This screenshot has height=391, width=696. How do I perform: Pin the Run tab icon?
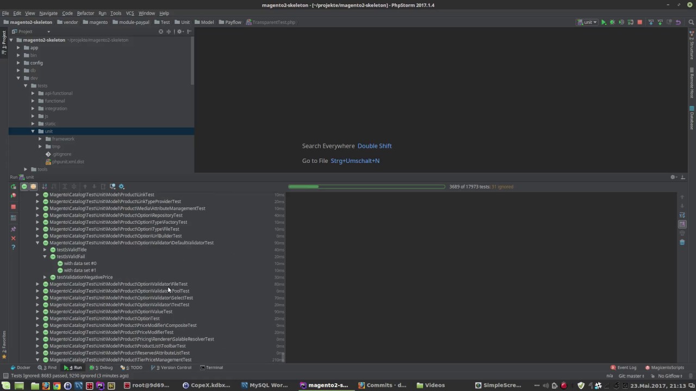14,229
